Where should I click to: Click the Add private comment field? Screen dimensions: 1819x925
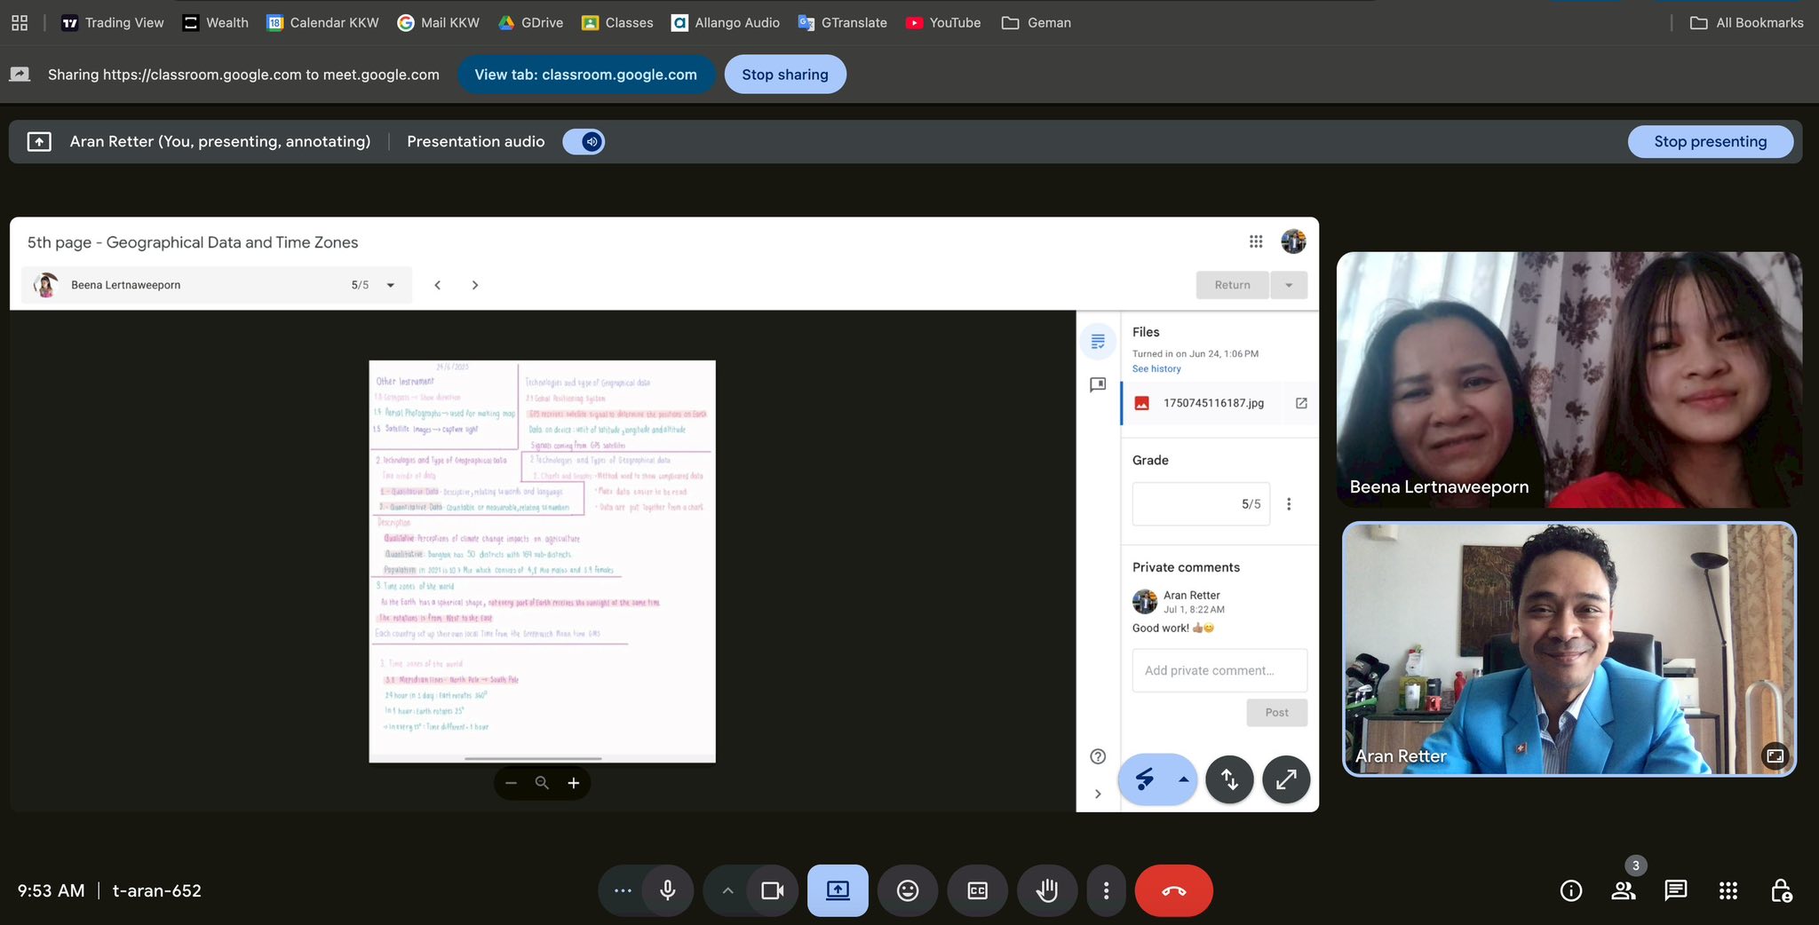tap(1219, 670)
